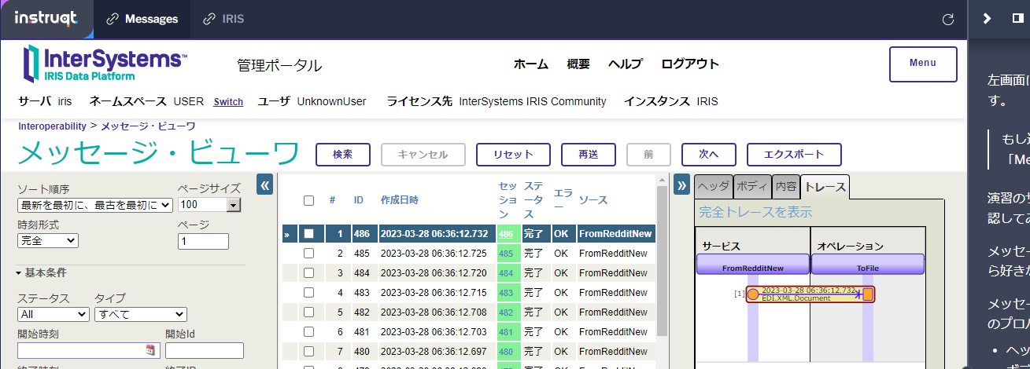Open the ソート順序 sort order dropdown

tap(94, 205)
